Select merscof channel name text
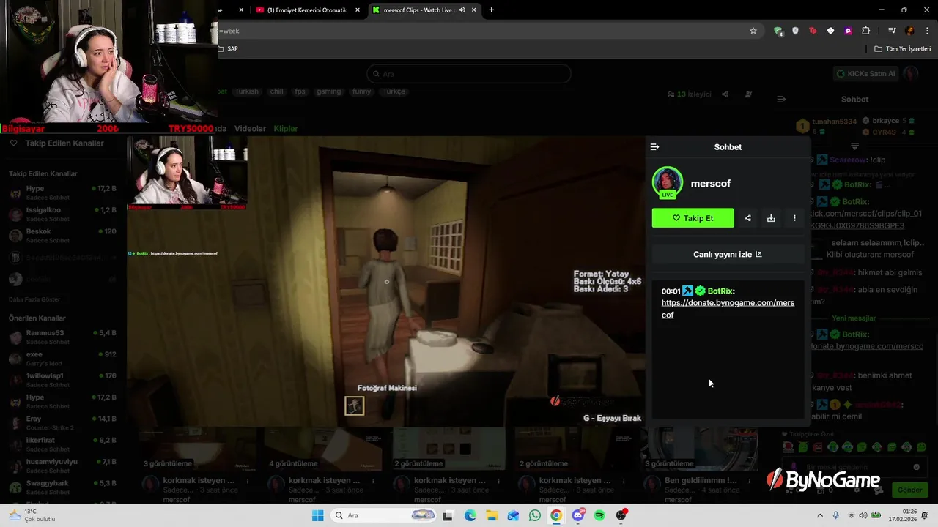 [710, 184]
